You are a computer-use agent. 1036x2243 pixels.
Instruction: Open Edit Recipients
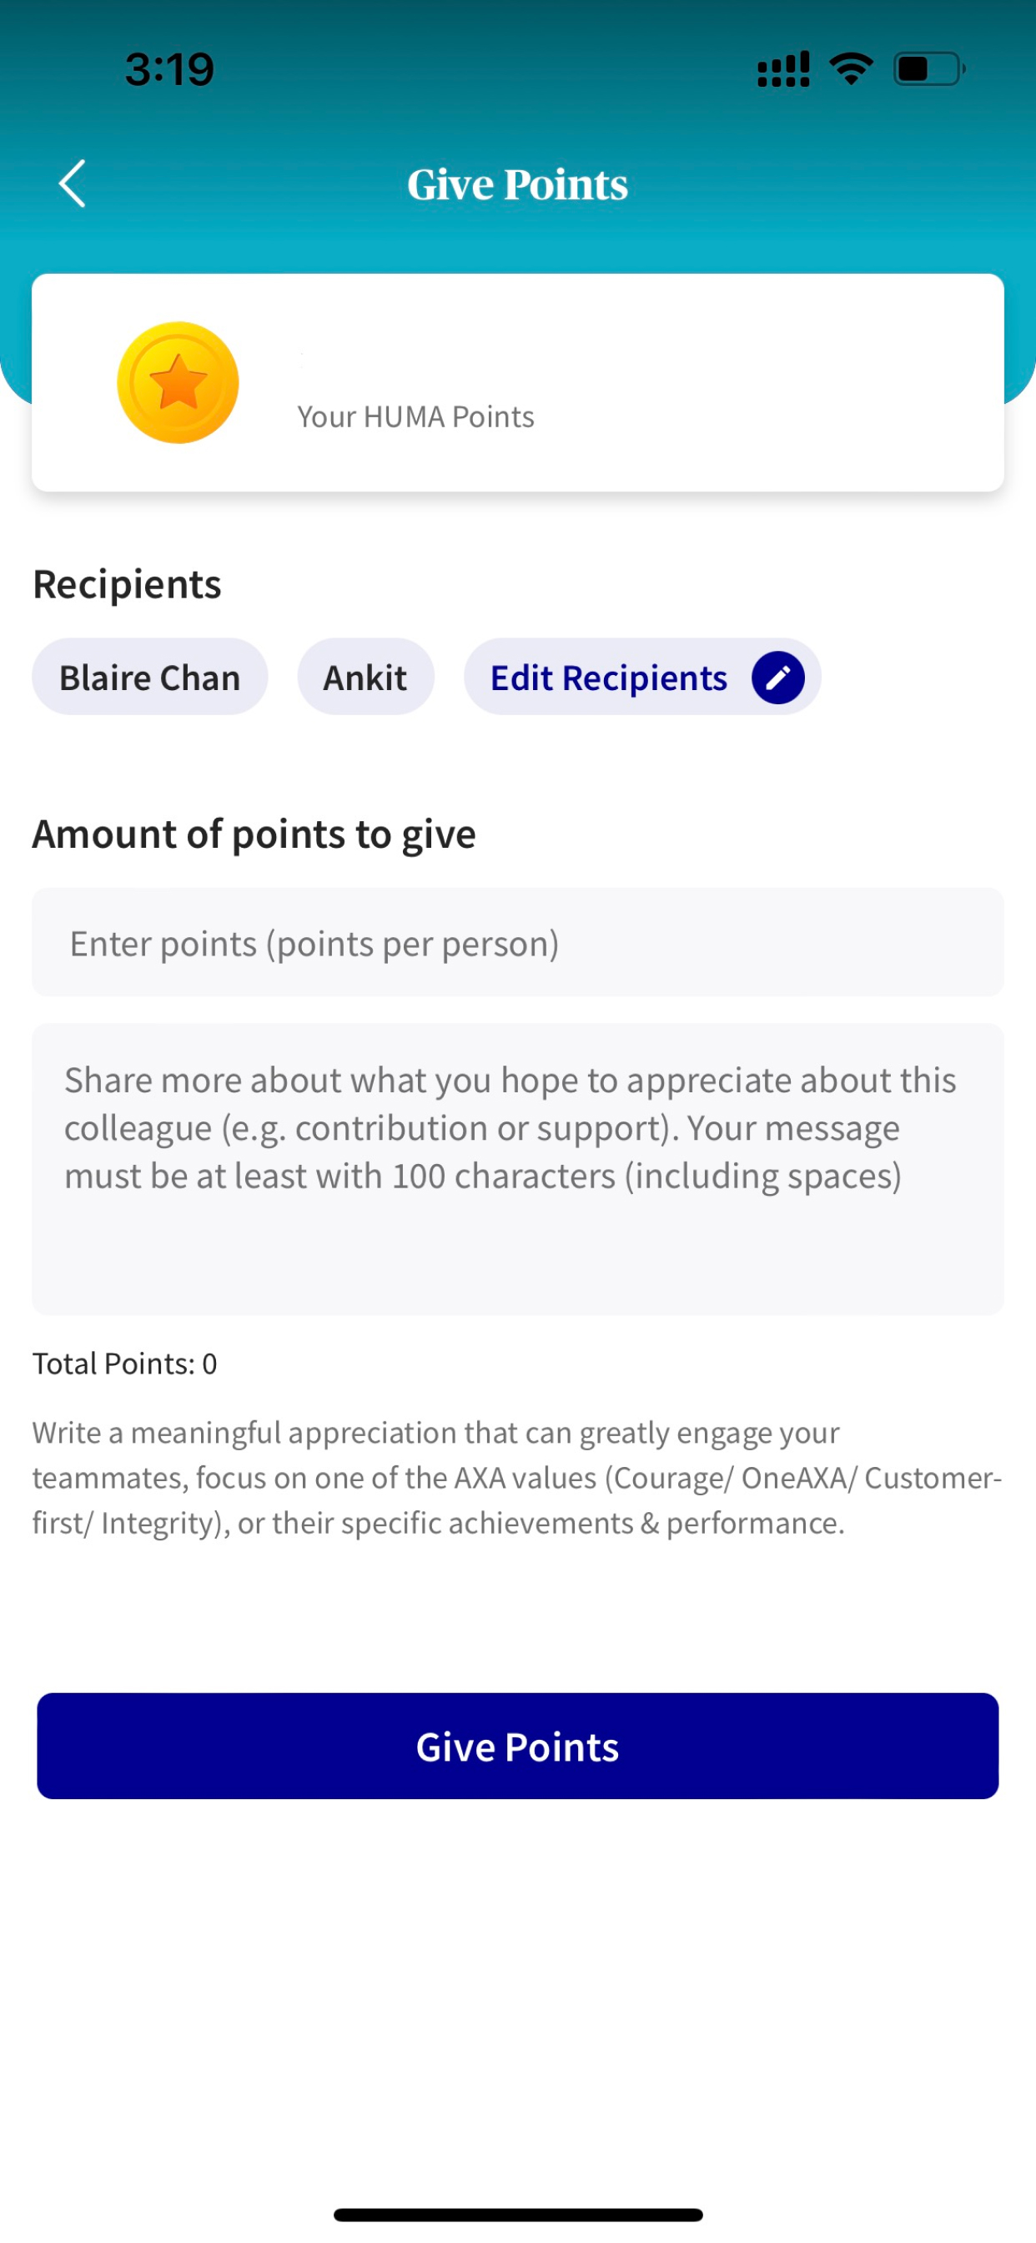642,678
